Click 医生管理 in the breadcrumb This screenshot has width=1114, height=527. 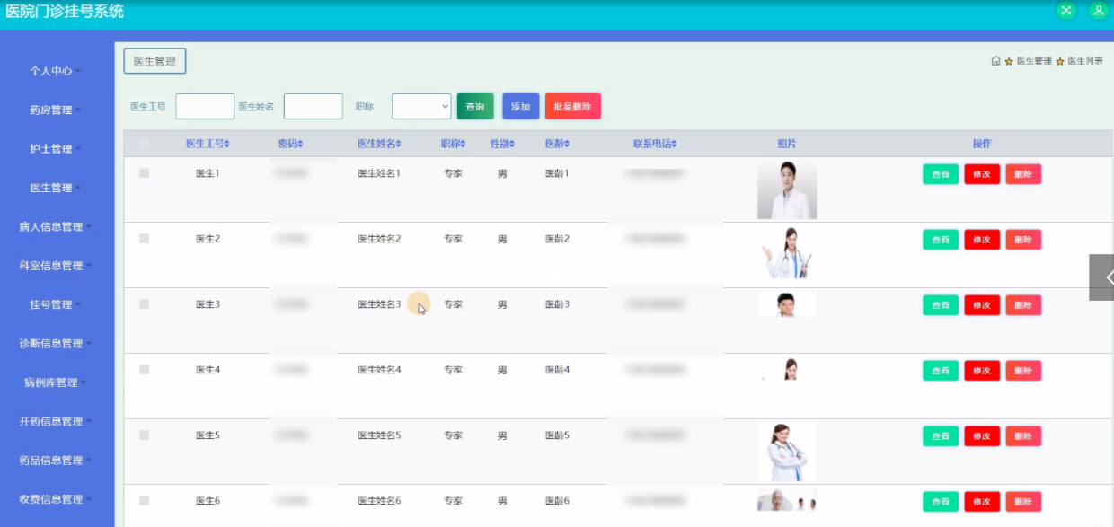(x=1034, y=61)
